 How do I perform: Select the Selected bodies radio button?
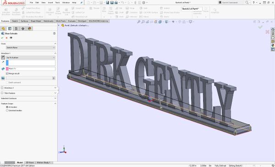point(7,111)
